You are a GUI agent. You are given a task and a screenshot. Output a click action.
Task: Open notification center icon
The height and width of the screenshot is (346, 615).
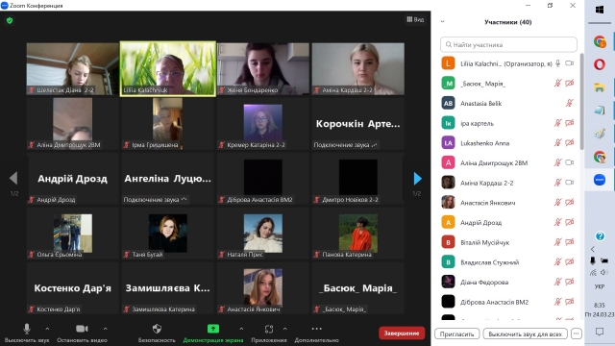(x=600, y=332)
